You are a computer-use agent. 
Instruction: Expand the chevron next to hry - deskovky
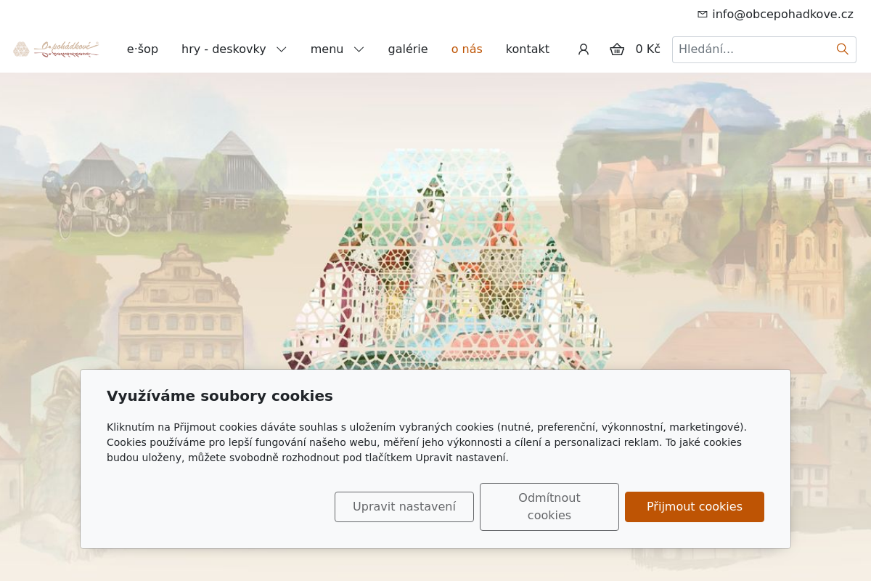point(282,49)
